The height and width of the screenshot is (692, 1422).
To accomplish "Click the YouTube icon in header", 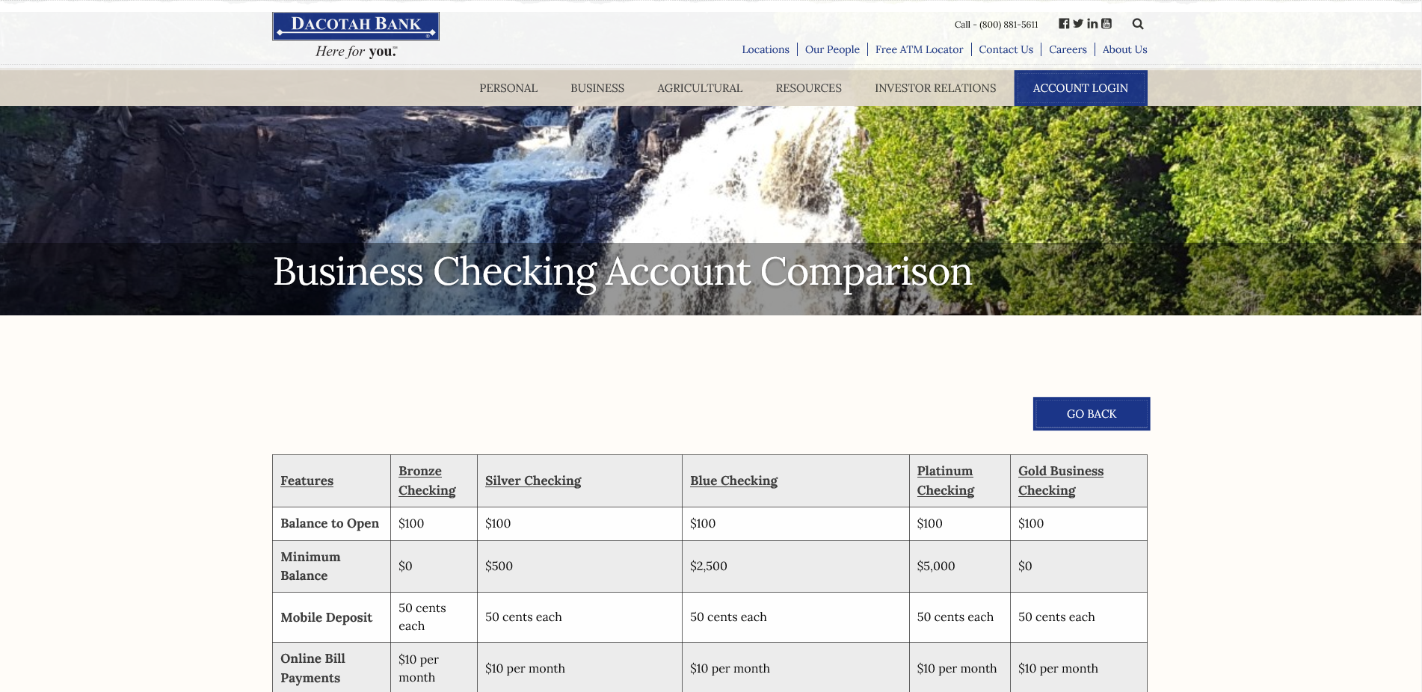I will click(x=1106, y=24).
